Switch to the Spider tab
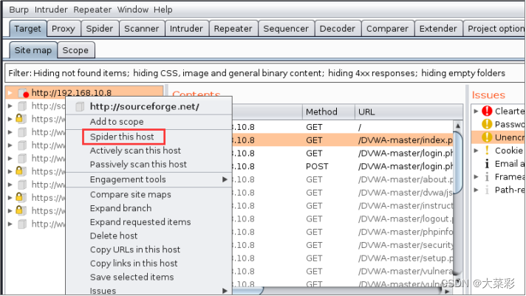 point(100,29)
